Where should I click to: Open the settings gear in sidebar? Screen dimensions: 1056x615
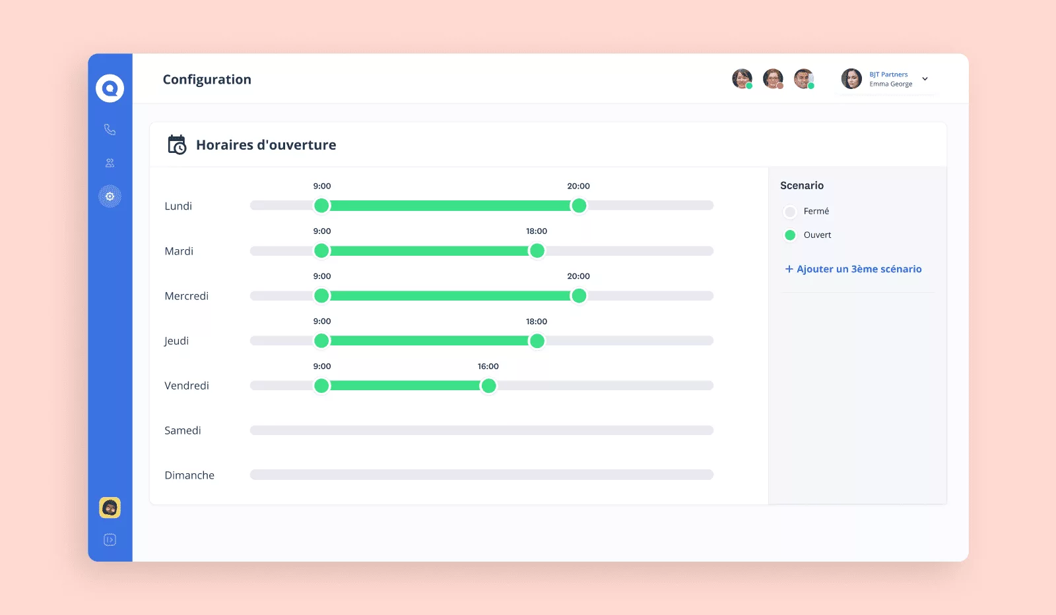pos(110,196)
